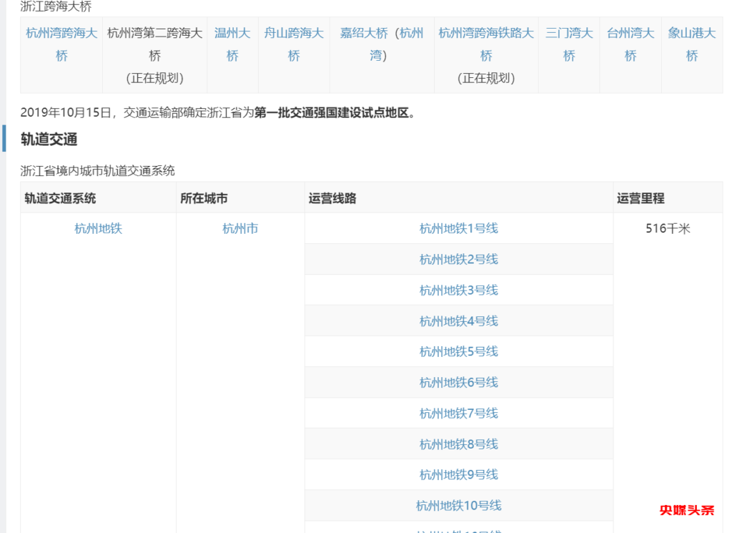This screenshot has height=533, width=732.
Task: Open the 杭州地铁 system link
Action: pos(99,229)
